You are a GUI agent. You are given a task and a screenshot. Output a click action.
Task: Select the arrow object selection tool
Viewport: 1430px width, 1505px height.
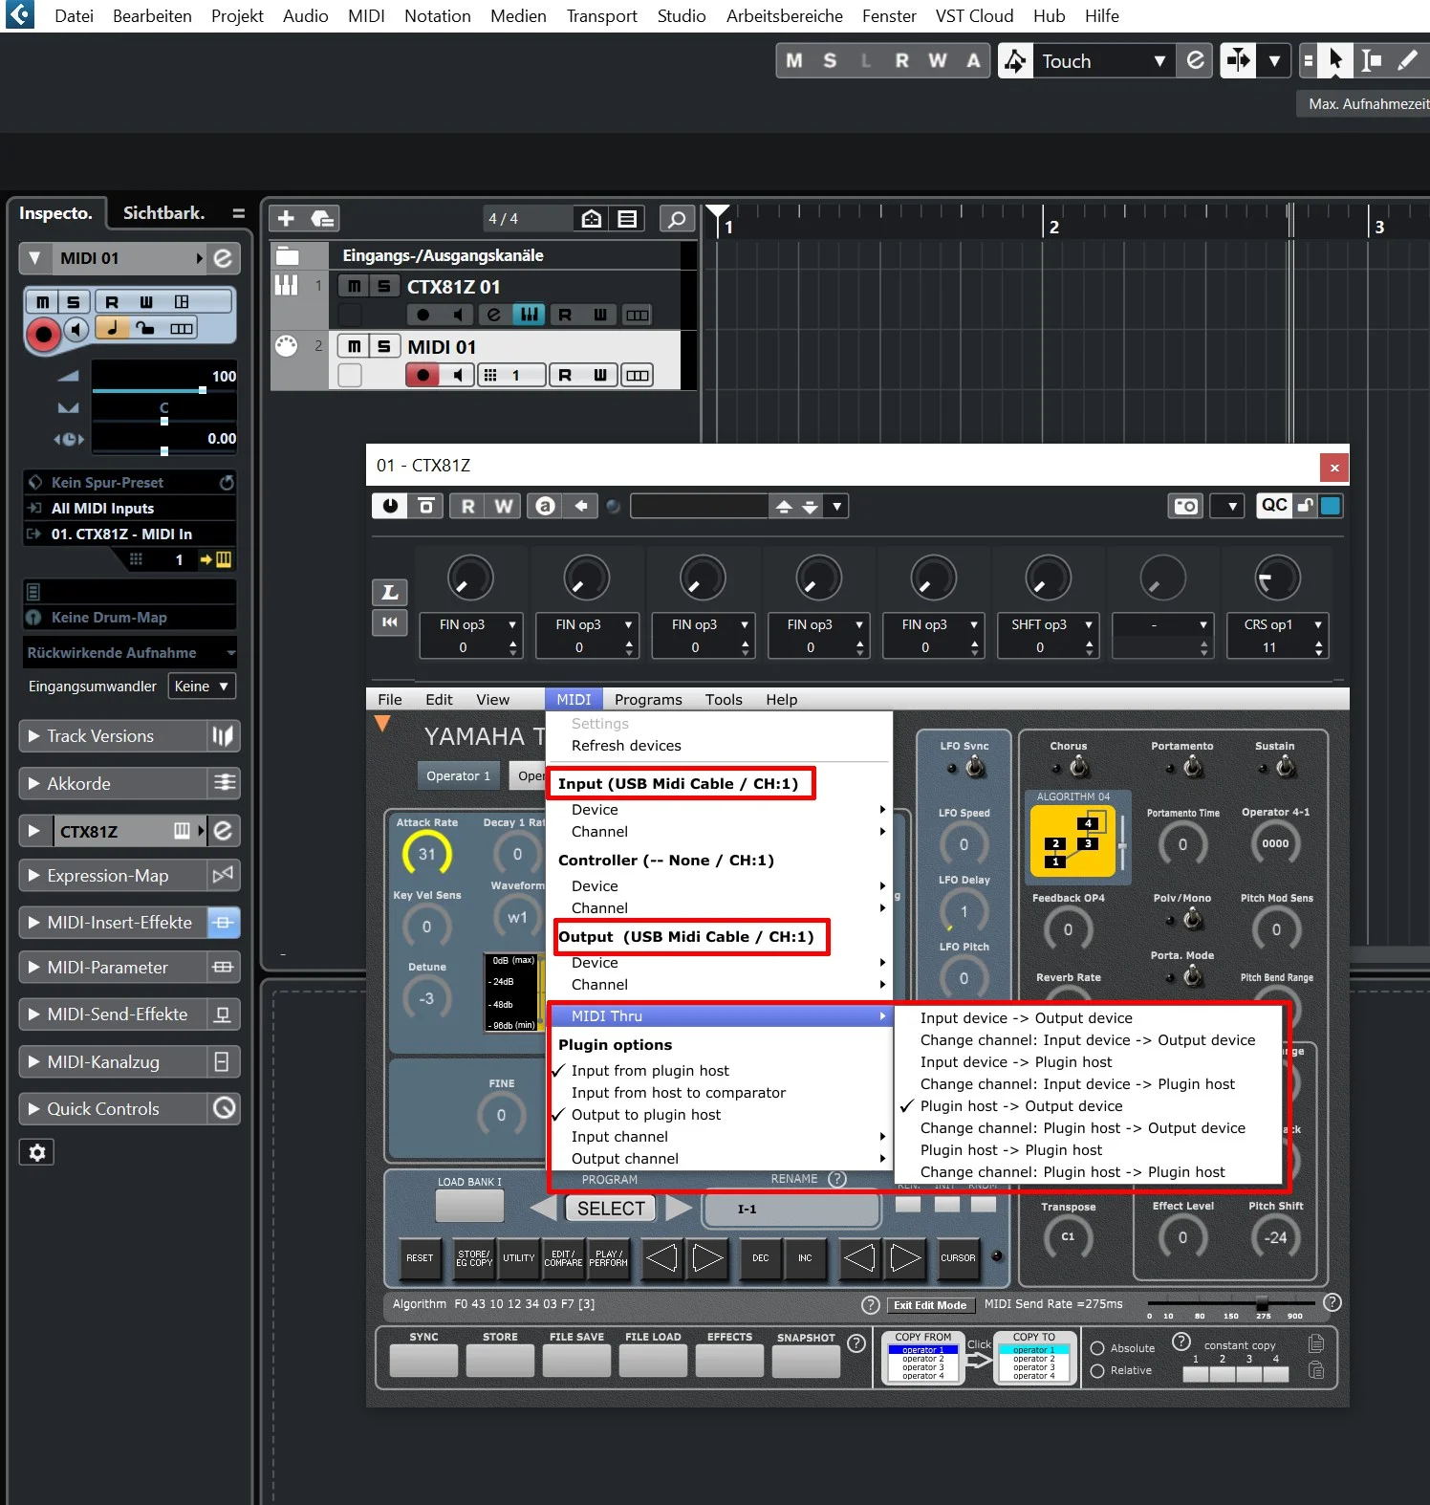click(x=1336, y=61)
